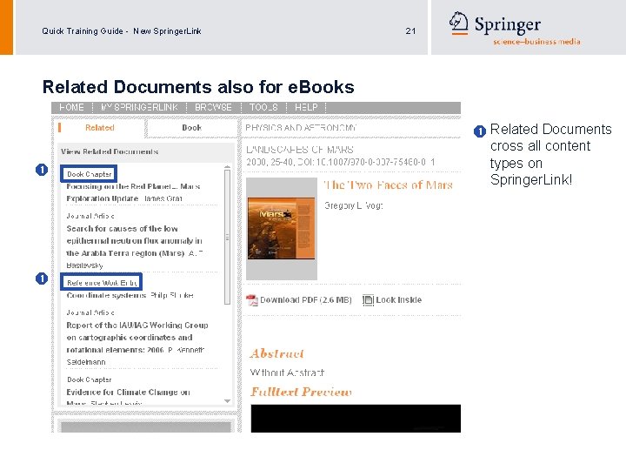626x470 pixels.
Task: Click the Springer horse logo
Action: coord(458,23)
